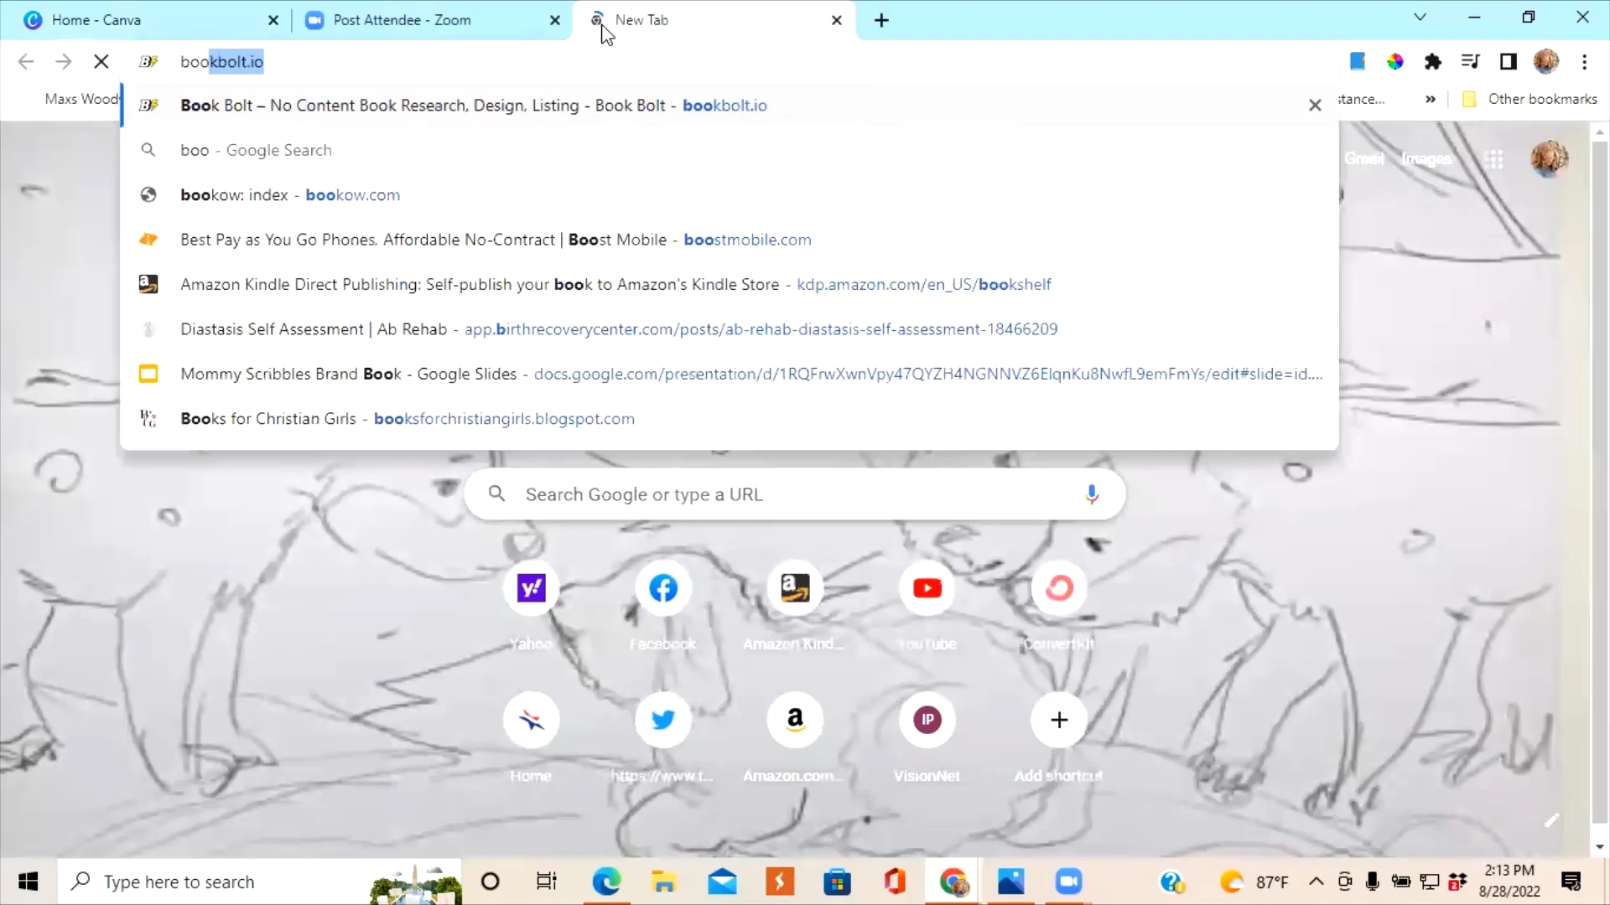The image size is (1610, 905).
Task: Open the Chrome profile avatar in toolbar
Action: click(x=1546, y=61)
